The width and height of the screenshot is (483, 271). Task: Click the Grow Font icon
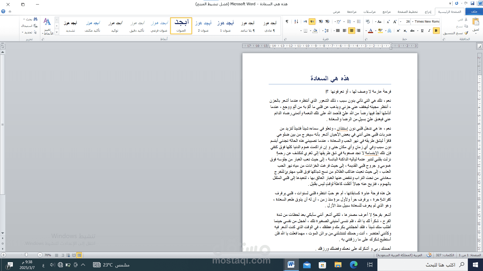coord(395,22)
